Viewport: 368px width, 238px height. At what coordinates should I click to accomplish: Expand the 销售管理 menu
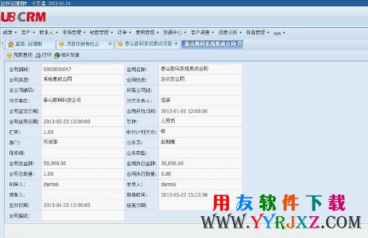pos(102,32)
